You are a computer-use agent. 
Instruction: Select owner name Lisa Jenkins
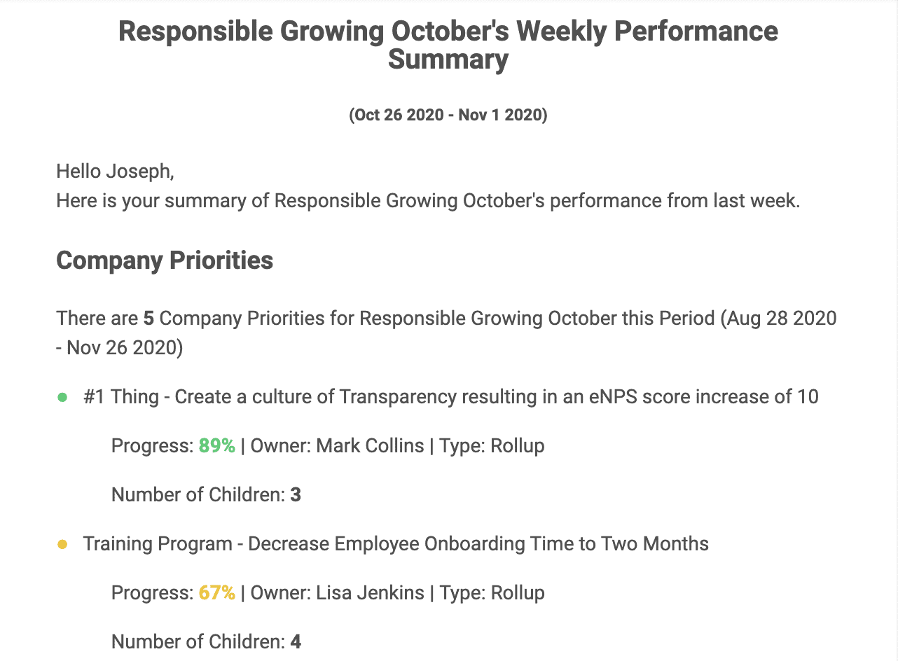coord(371,593)
